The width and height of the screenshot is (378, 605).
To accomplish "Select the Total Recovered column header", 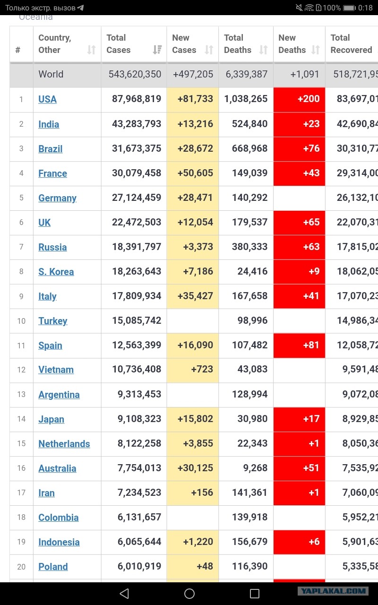I will click(352, 44).
